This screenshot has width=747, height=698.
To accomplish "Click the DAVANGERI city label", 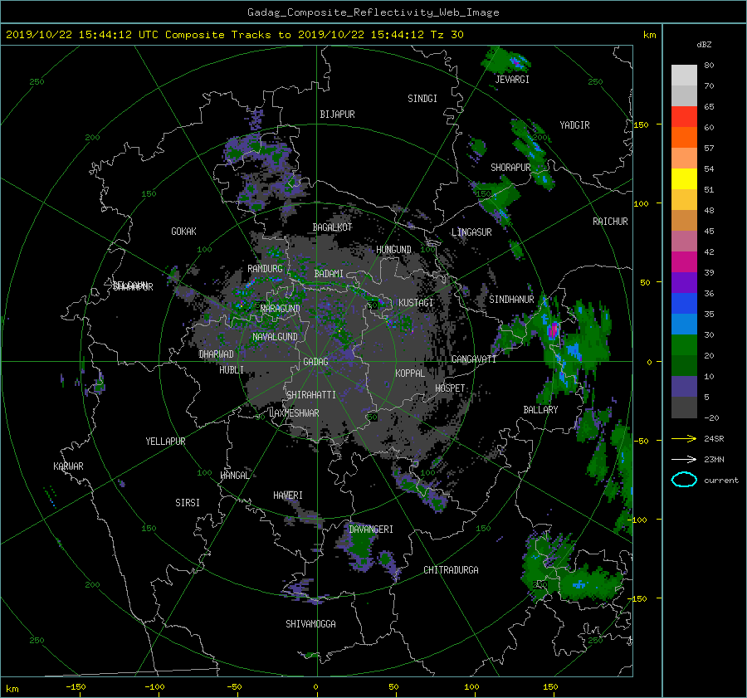I will tap(371, 530).
